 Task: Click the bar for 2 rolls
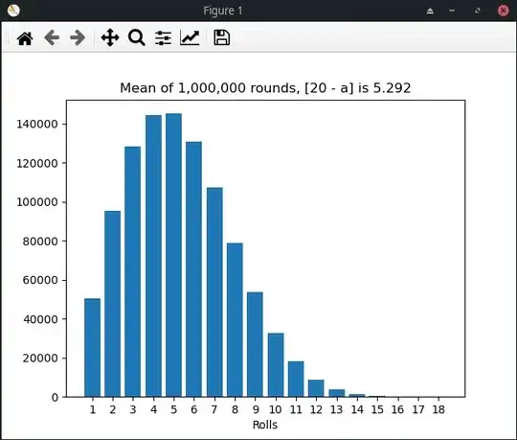(x=112, y=304)
